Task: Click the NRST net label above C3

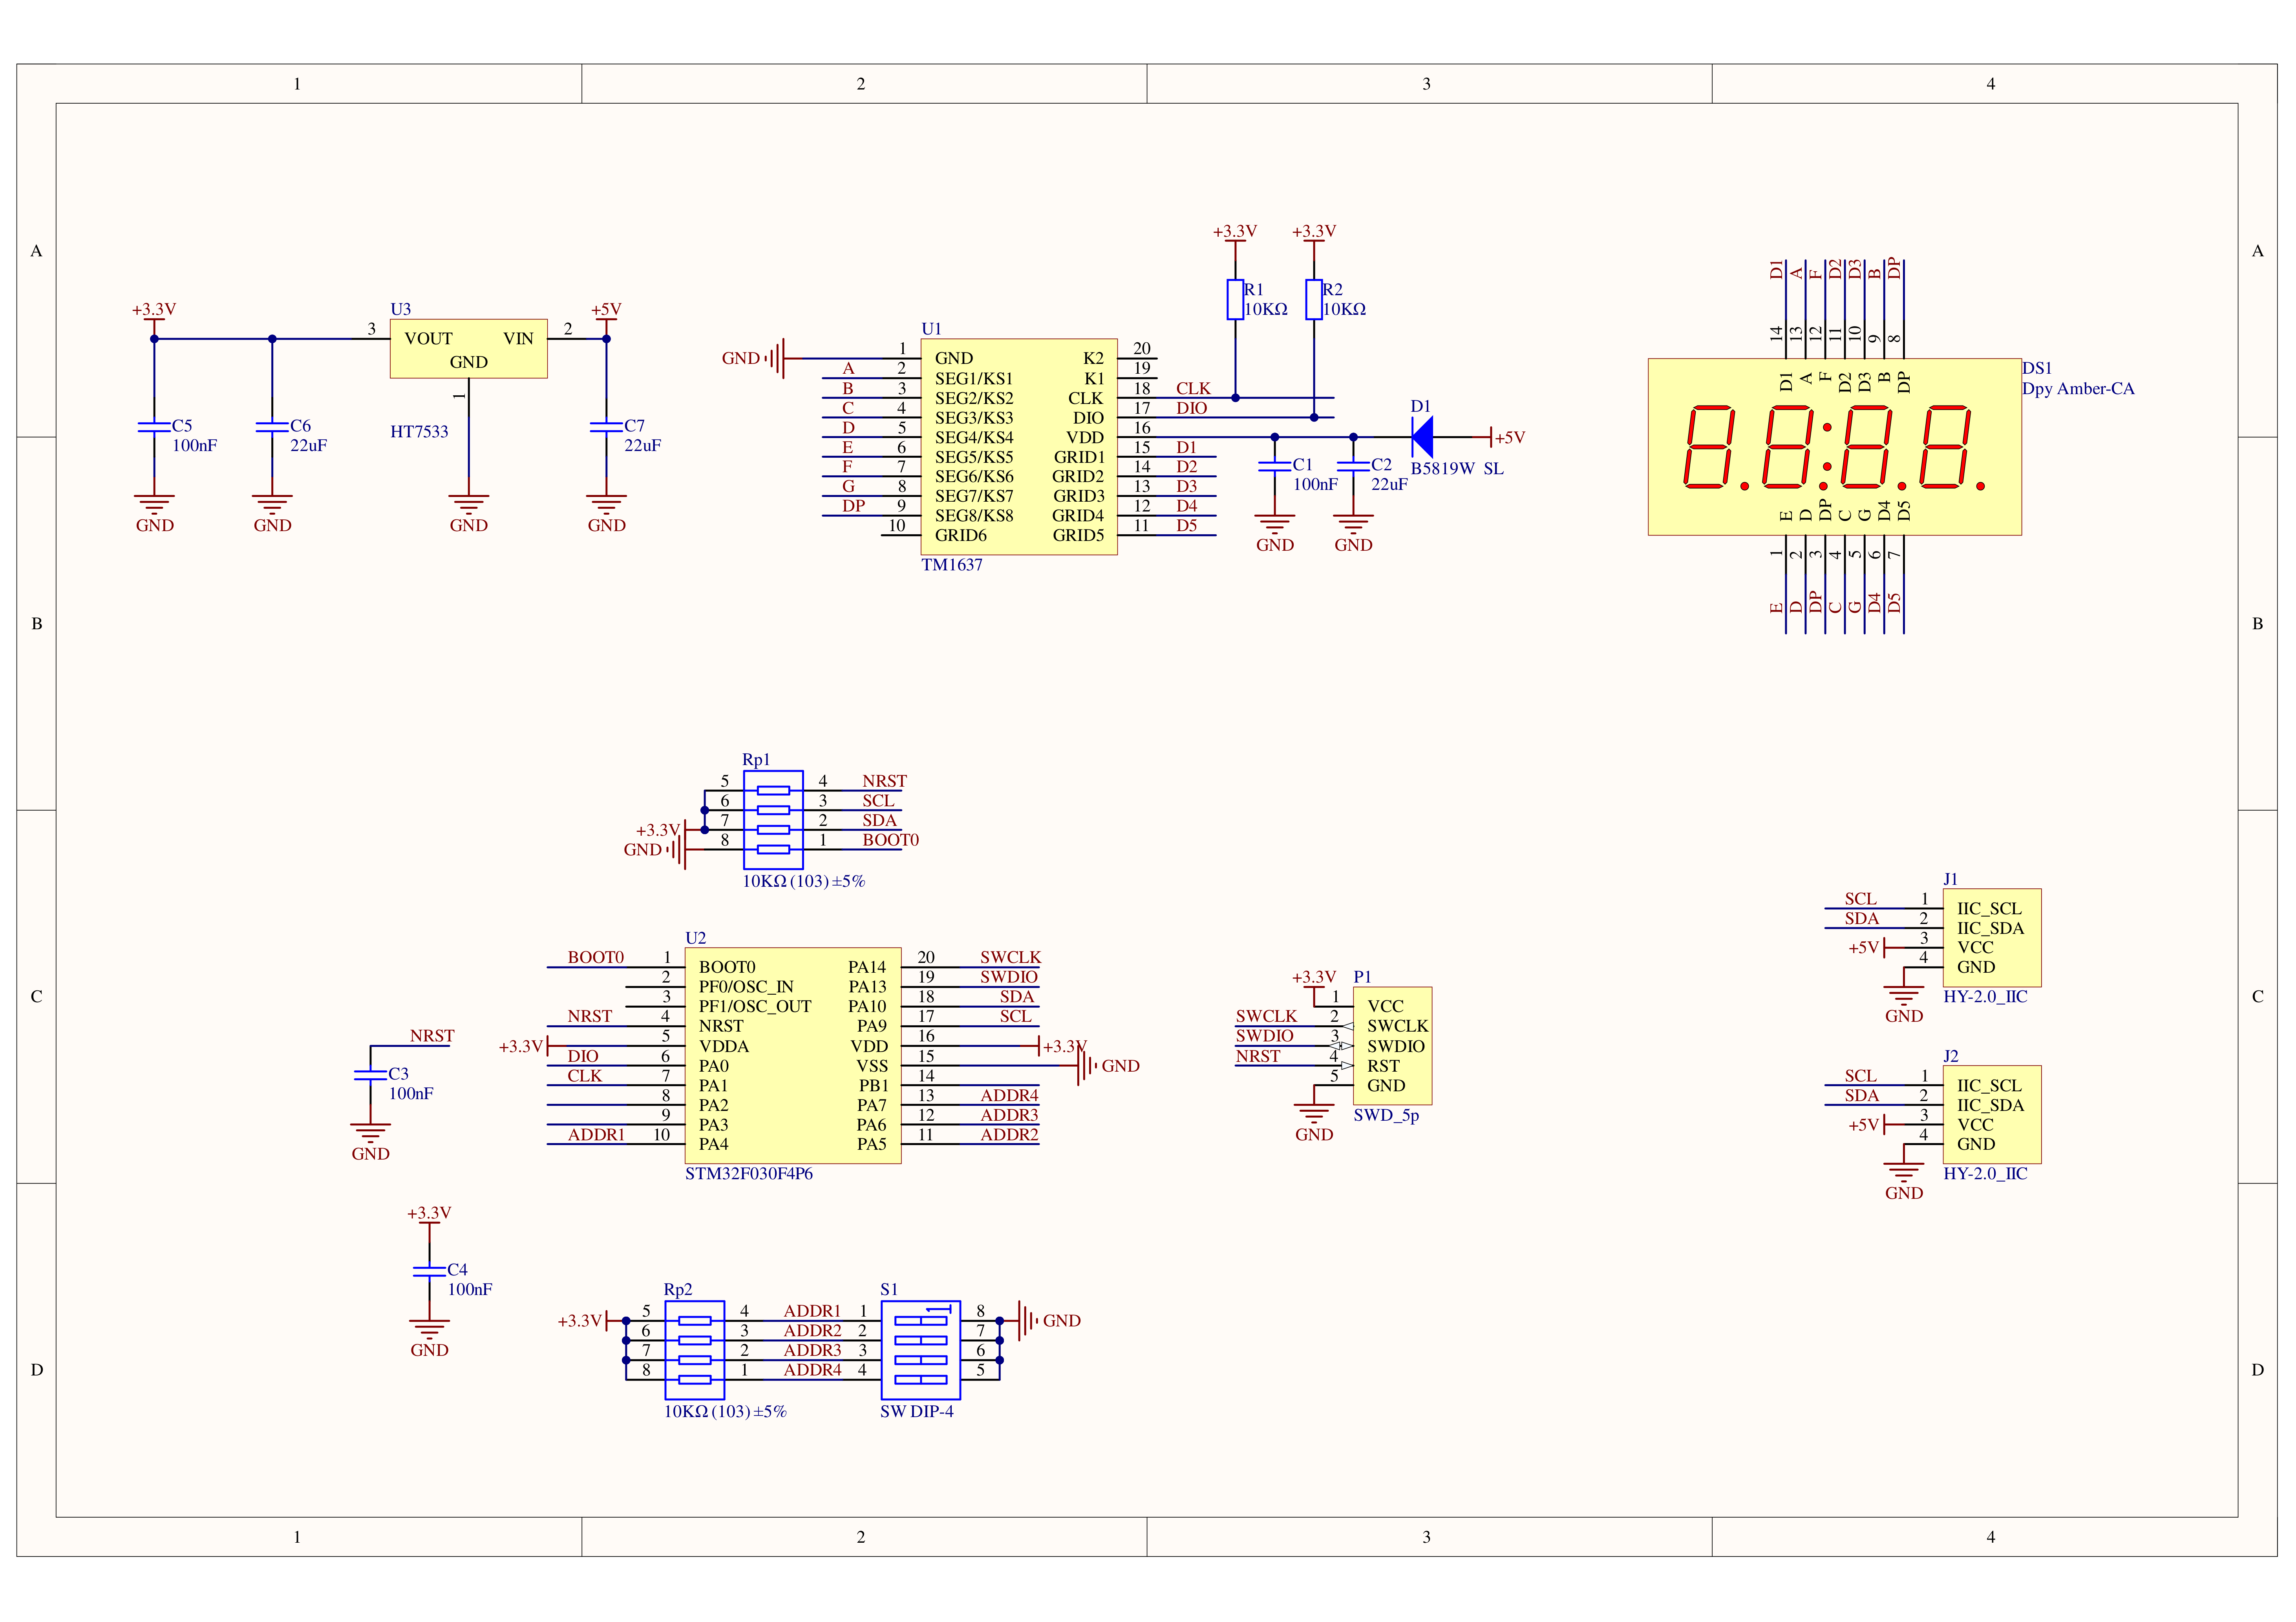Action: click(431, 1036)
